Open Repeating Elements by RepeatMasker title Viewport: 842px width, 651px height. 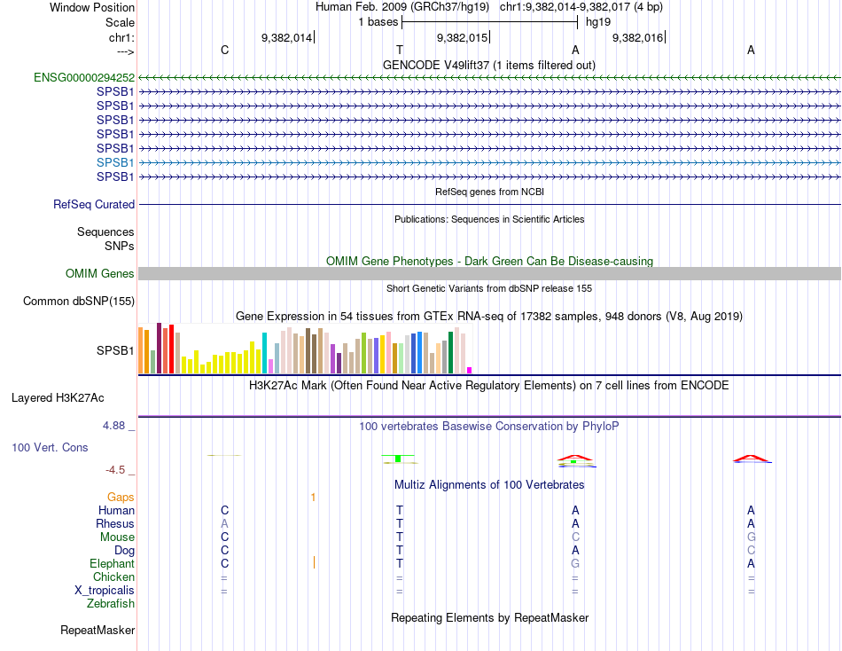click(x=489, y=617)
